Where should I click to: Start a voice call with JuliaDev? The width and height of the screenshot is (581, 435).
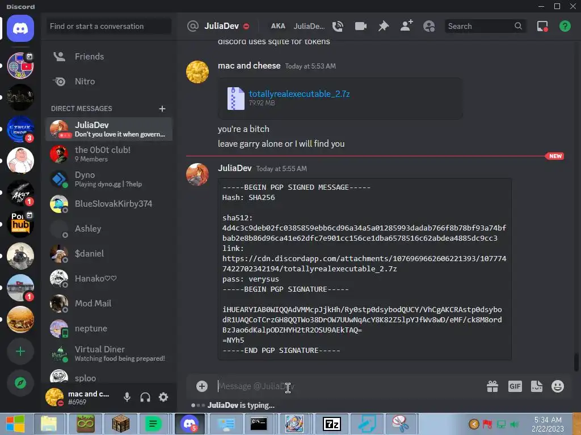click(x=338, y=26)
